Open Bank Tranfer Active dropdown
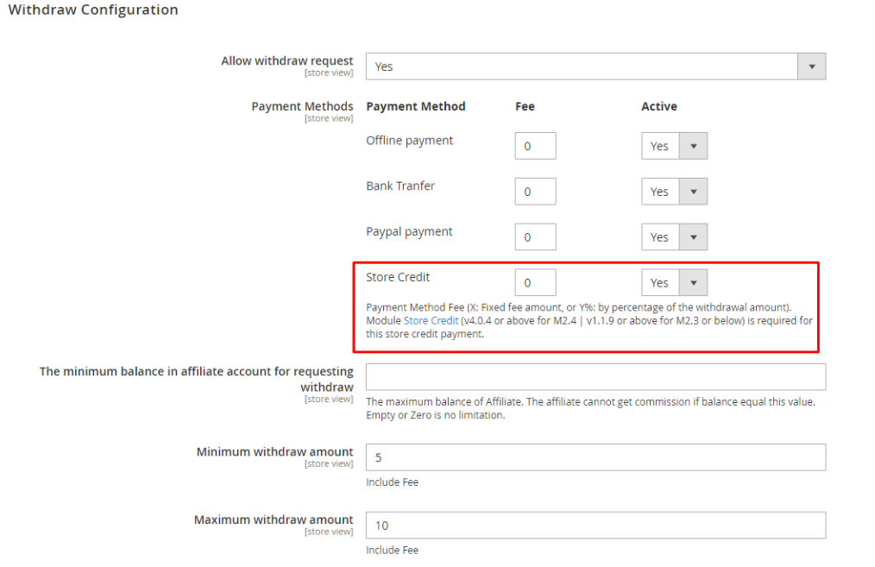 point(674,192)
